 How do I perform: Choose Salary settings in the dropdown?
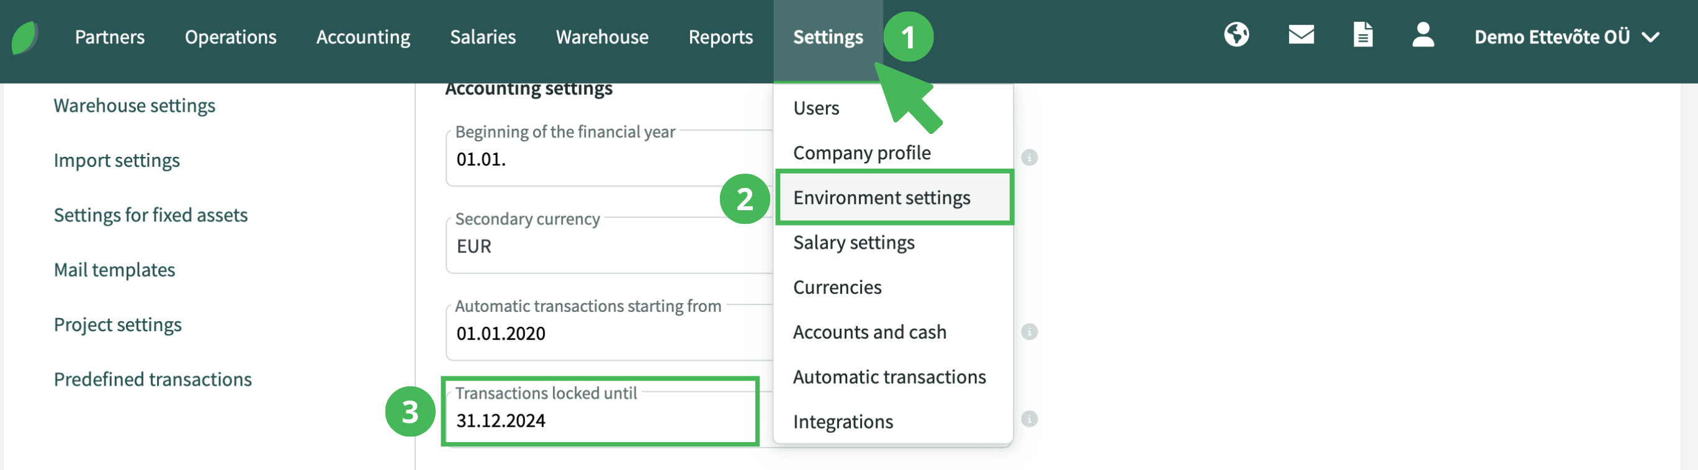tap(853, 242)
